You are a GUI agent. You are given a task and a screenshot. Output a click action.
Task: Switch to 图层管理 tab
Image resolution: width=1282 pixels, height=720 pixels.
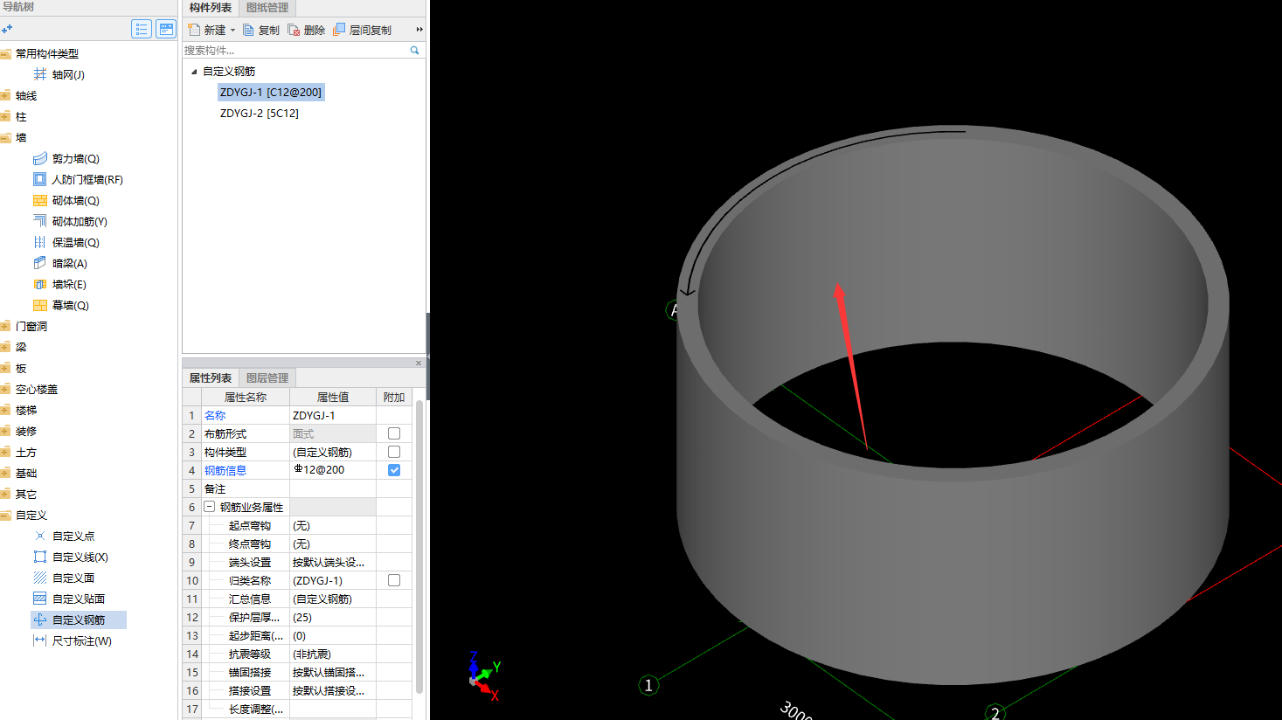pos(267,377)
